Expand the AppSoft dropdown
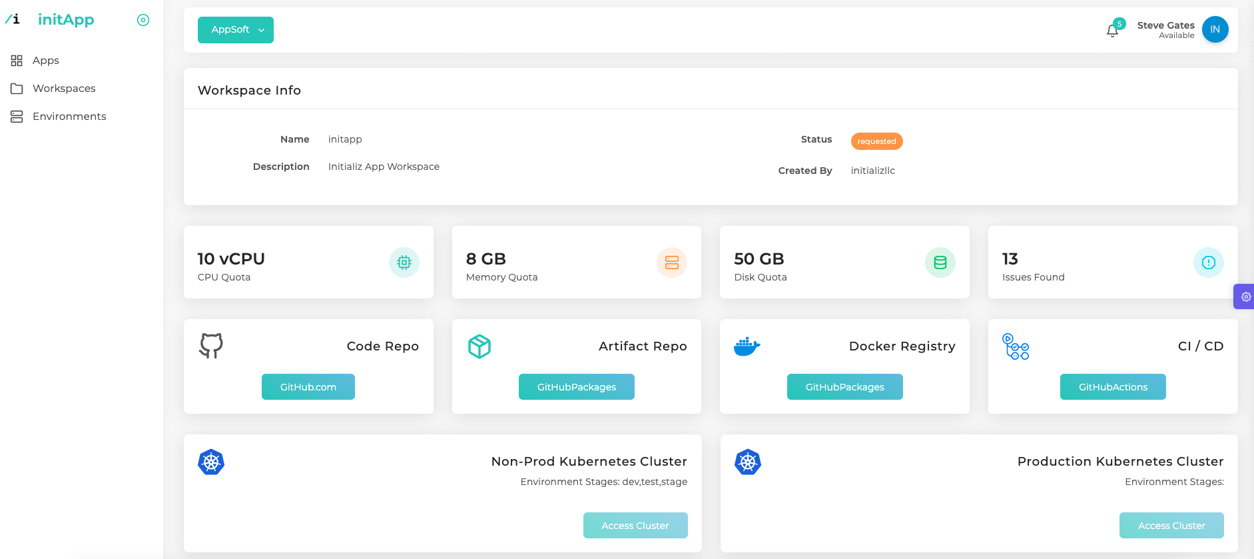Screen dimensions: 1254x559 [x=236, y=30]
